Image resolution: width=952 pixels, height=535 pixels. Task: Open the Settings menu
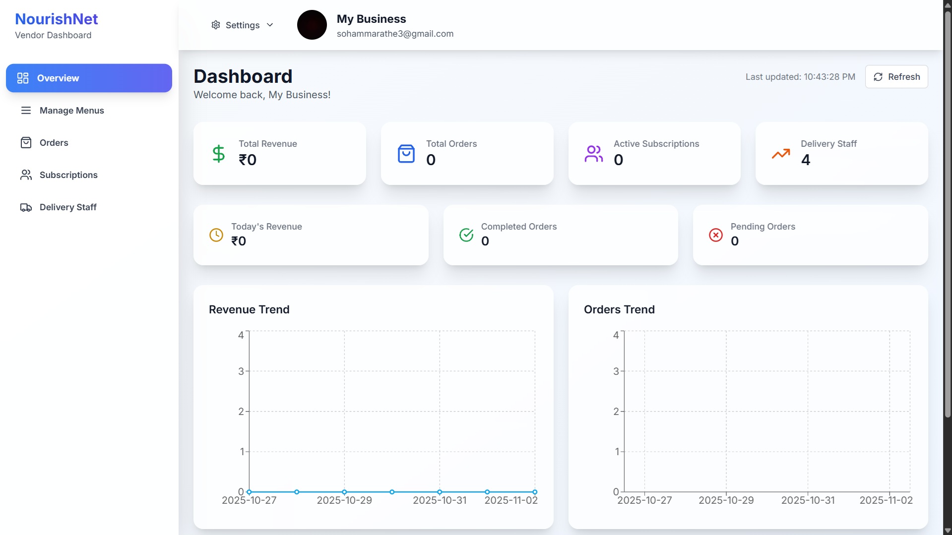pos(243,25)
